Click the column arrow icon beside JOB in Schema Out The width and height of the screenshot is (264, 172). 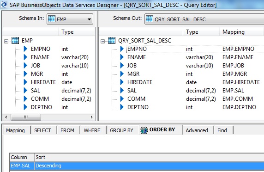tap(122, 66)
